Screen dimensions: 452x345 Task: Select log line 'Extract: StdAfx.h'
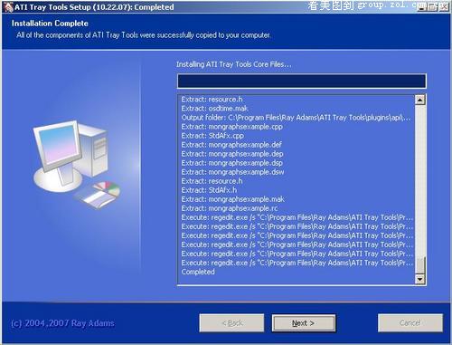209,190
